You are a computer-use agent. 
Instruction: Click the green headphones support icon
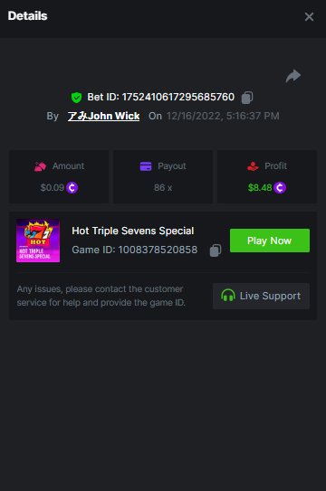[228, 296]
